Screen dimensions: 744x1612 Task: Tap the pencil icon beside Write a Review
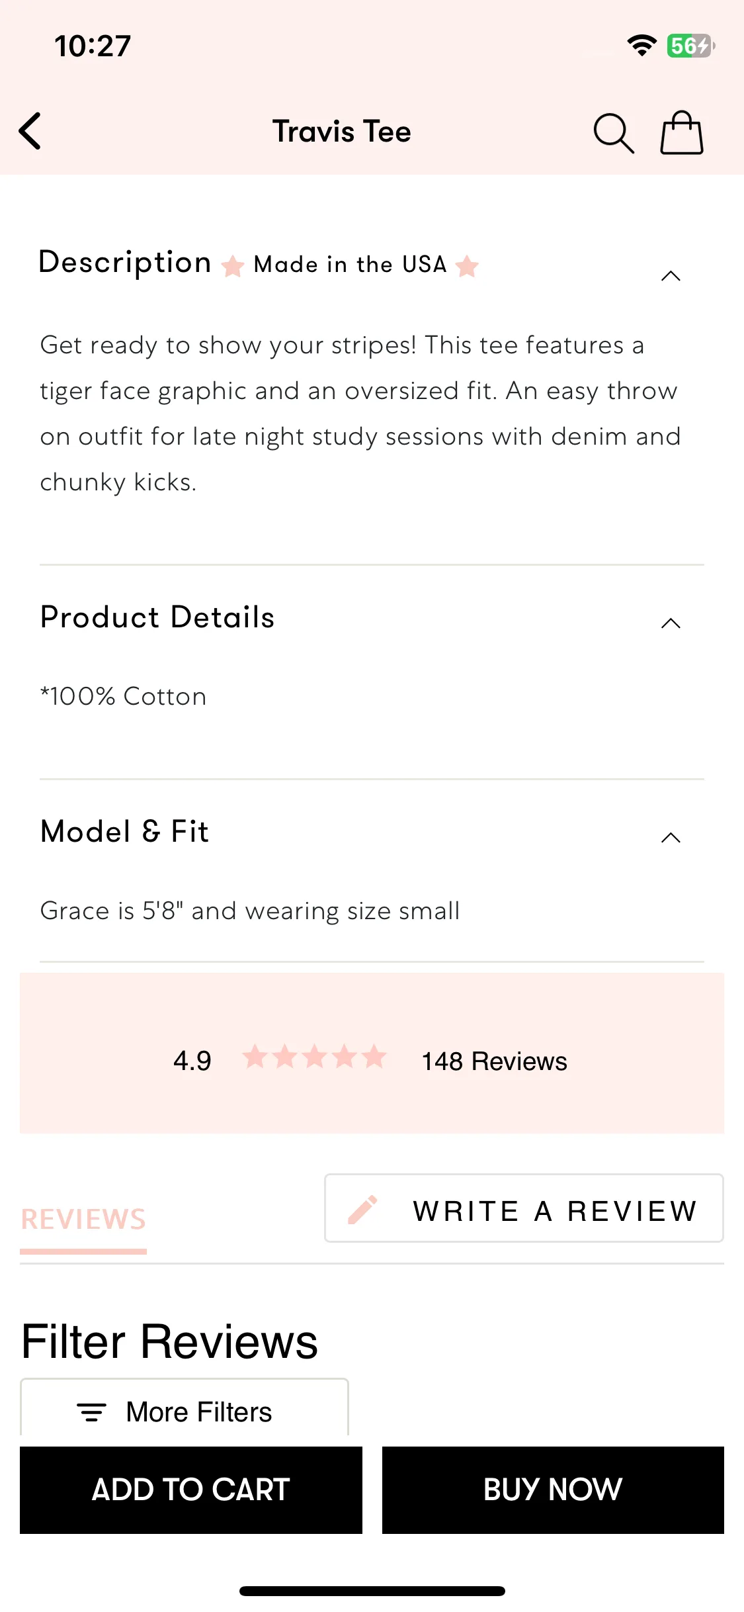(362, 1210)
